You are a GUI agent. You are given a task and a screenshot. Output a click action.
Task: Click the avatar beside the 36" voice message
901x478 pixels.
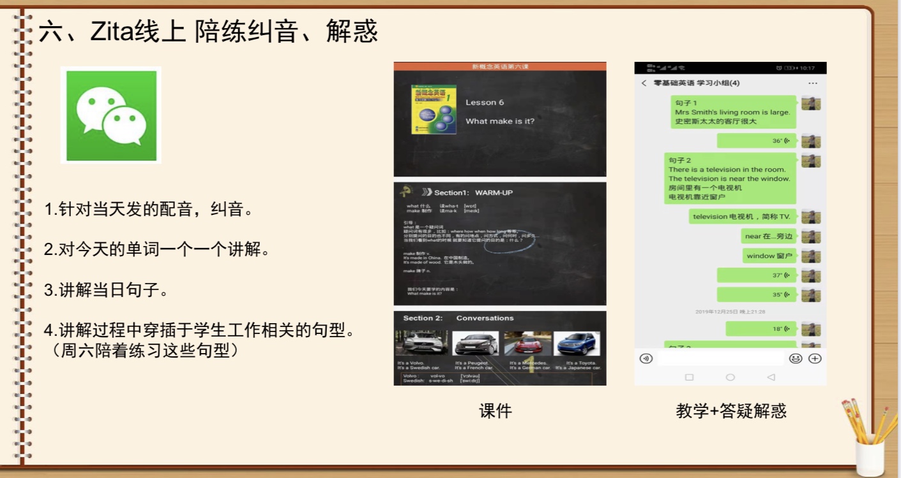tap(811, 141)
